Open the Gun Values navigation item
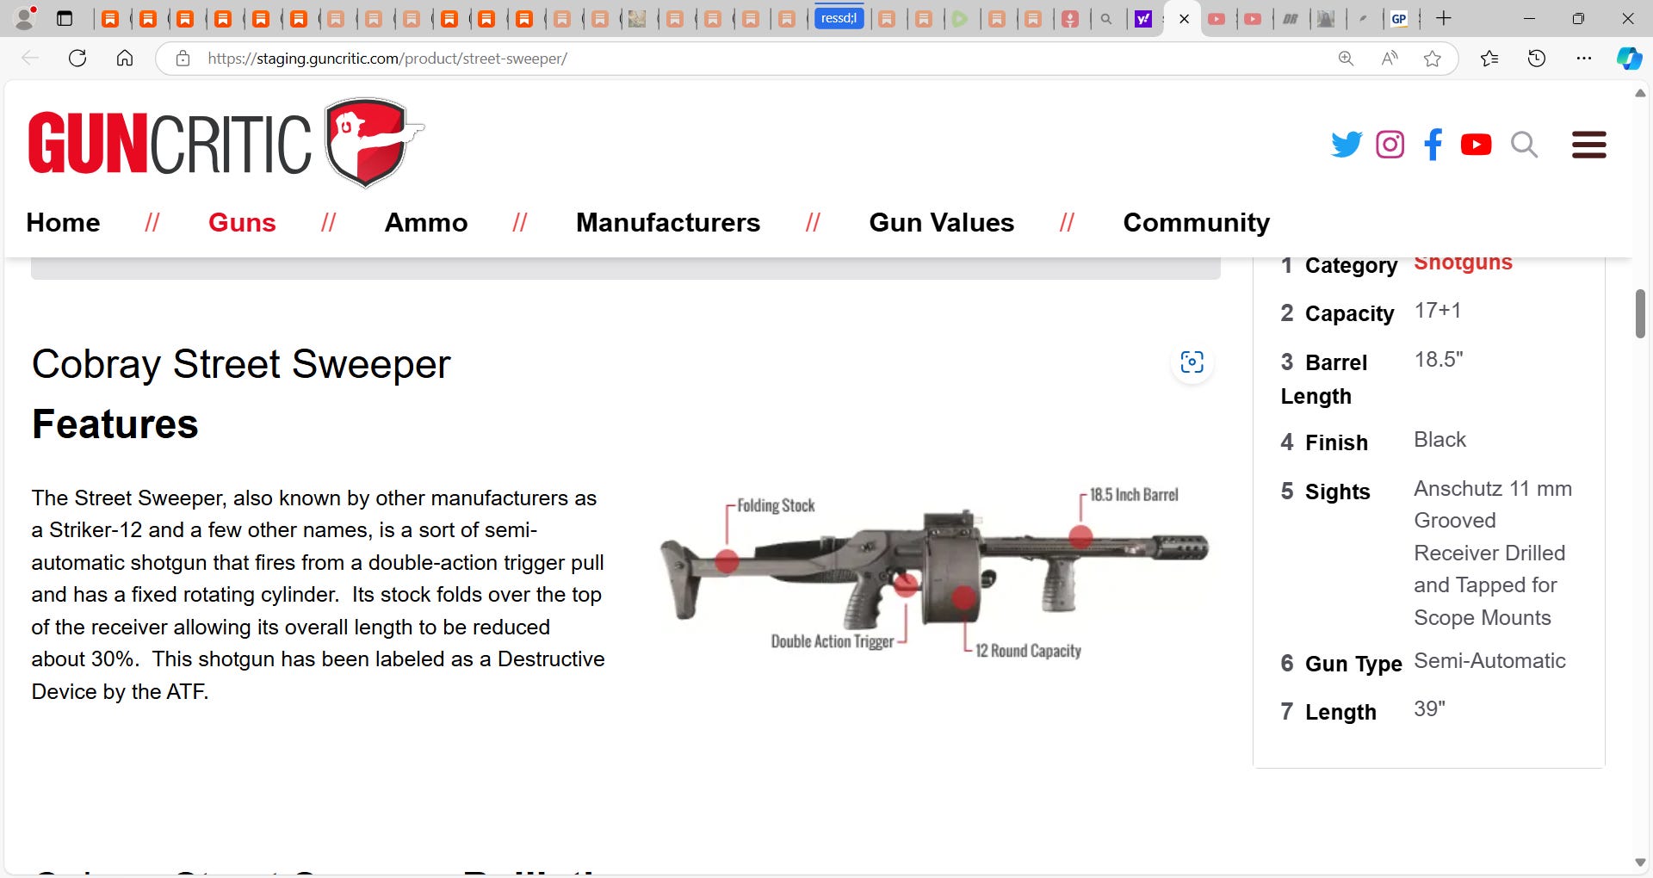This screenshot has width=1653, height=878. (x=942, y=223)
